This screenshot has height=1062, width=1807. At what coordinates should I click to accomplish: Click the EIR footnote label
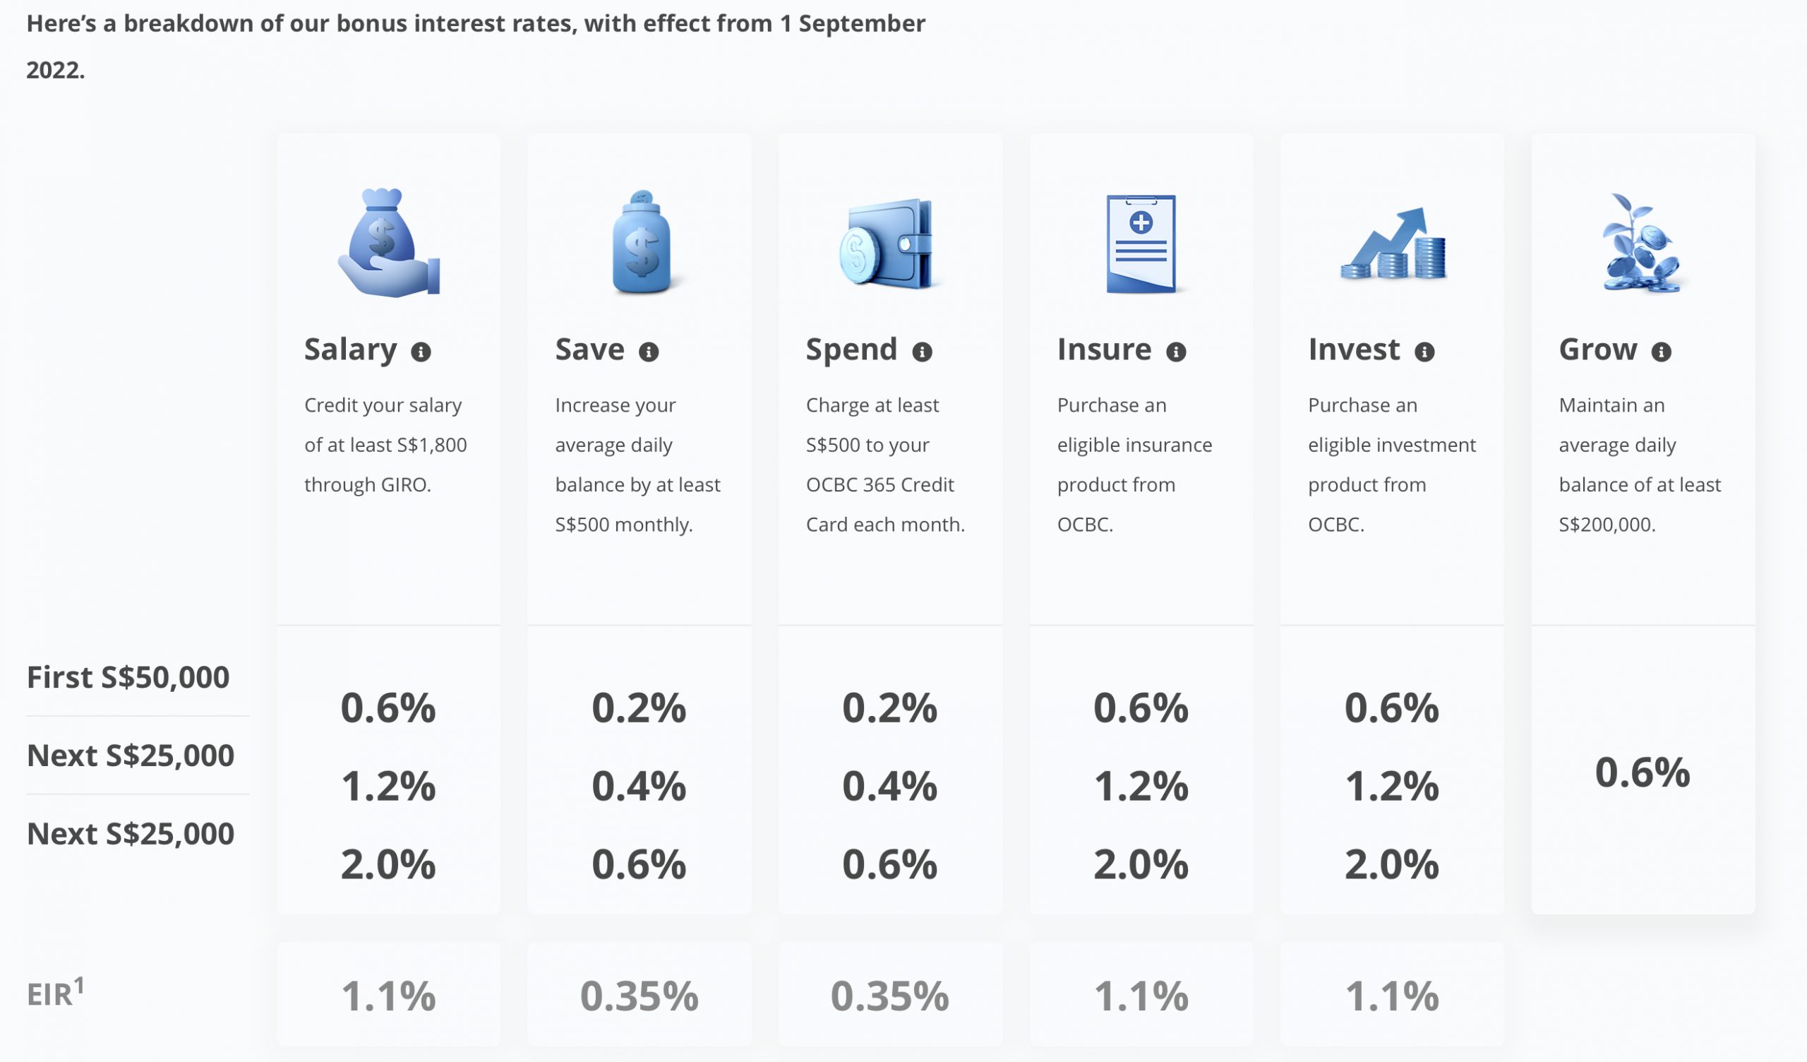coord(54,994)
